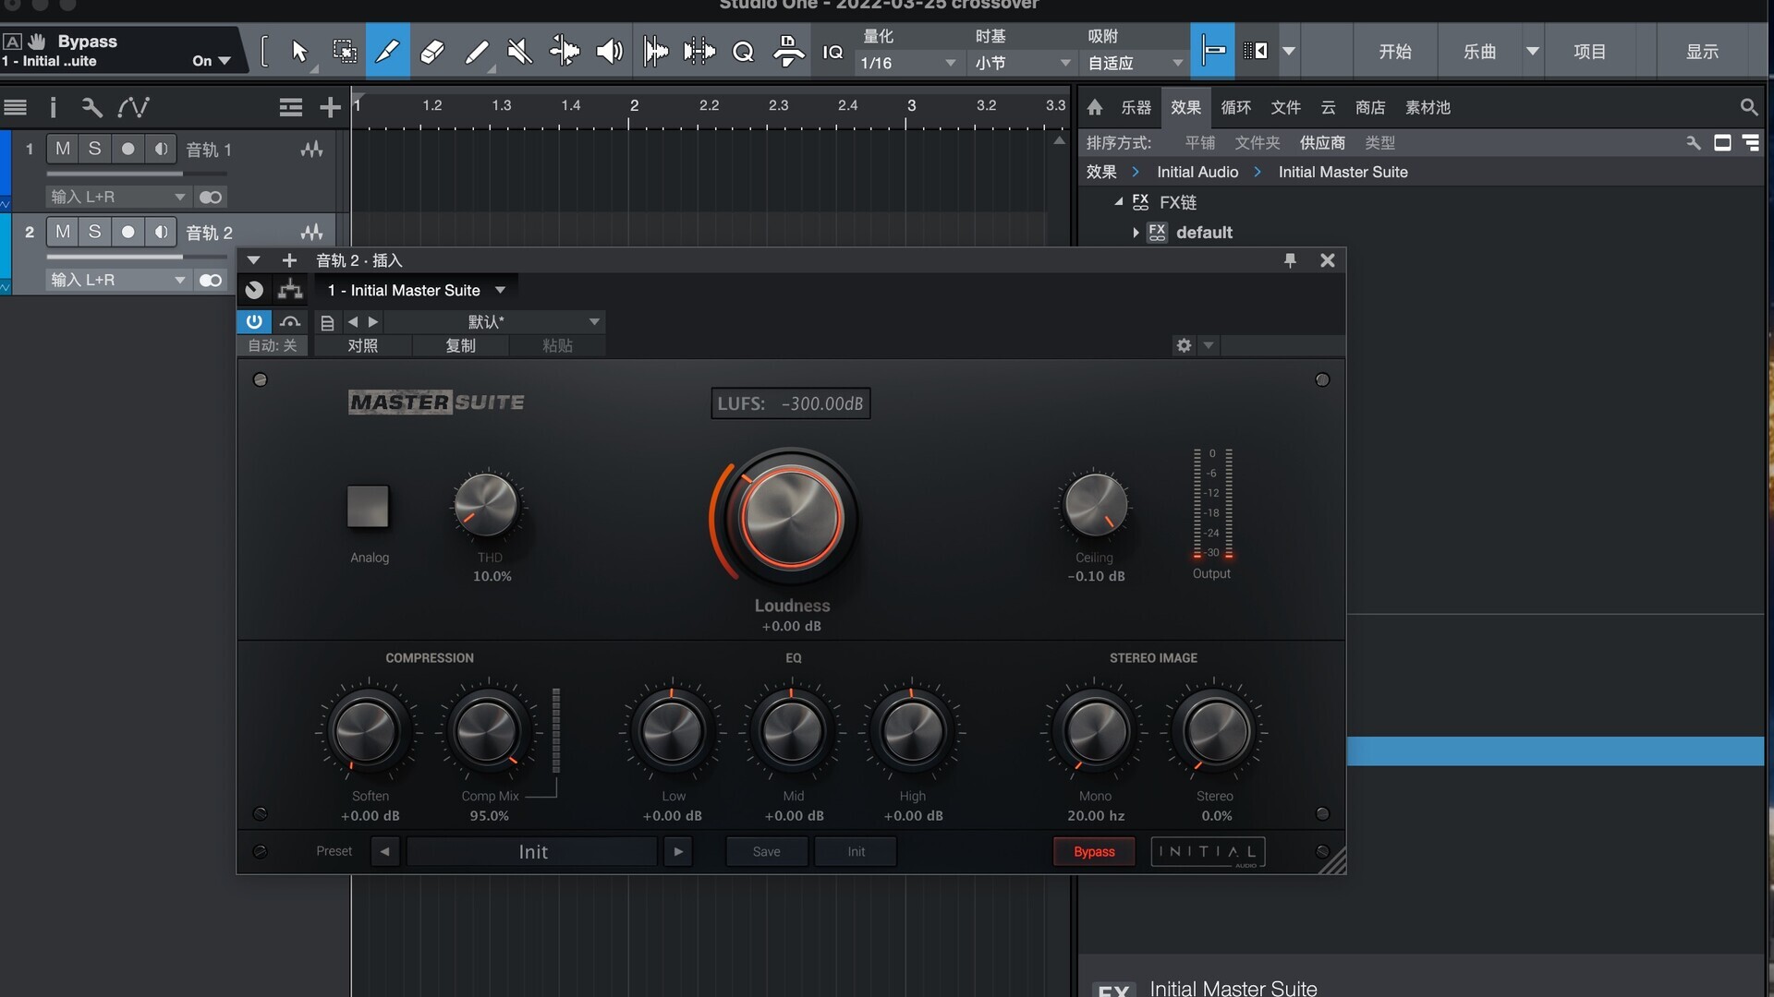Toggle the Analog switch

(368, 506)
